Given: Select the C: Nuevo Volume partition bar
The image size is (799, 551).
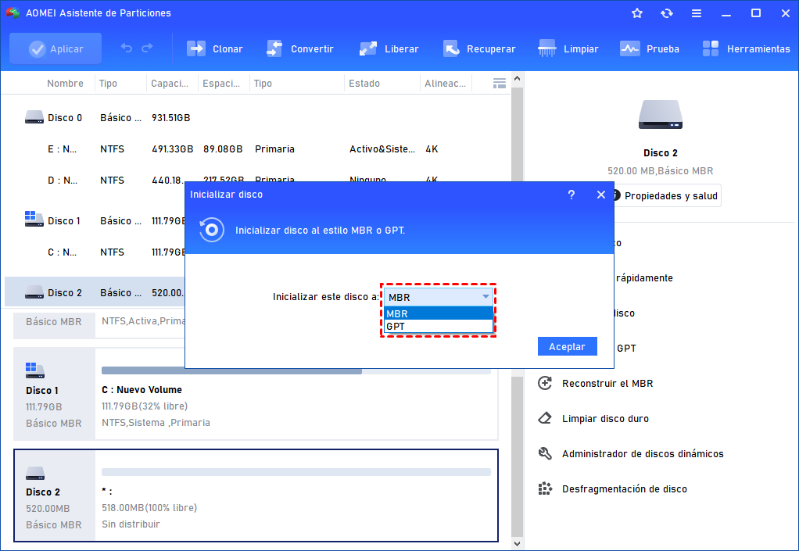Looking at the screenshot, I should point(296,371).
